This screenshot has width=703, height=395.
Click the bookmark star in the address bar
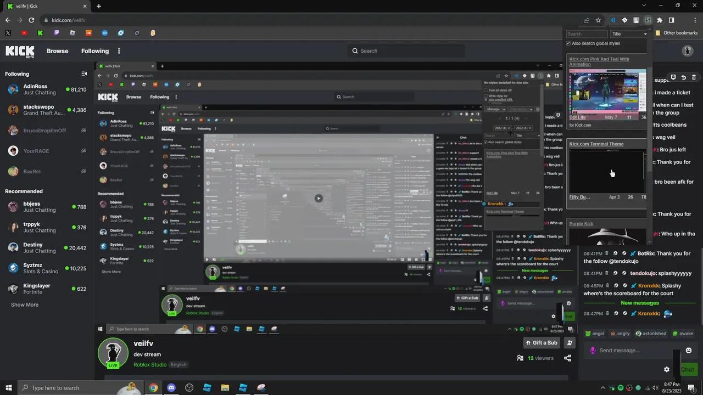[598, 20]
